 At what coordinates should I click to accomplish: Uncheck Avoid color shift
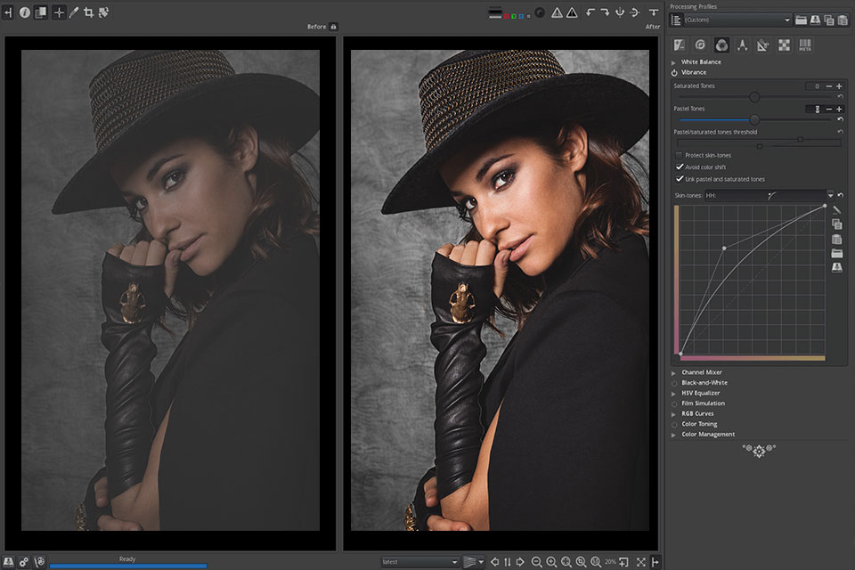[x=680, y=167]
